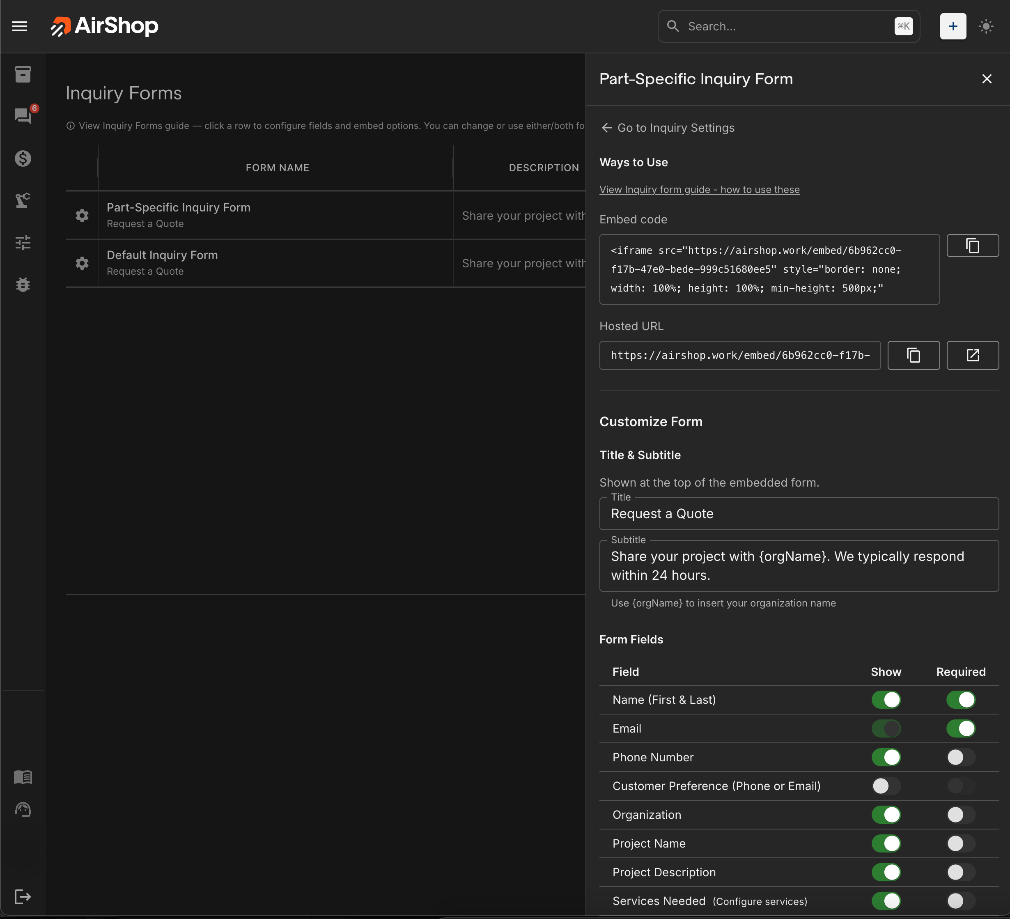Image resolution: width=1010 pixels, height=919 pixels.
Task: Open the hamburger navigation menu
Action: [x=20, y=26]
